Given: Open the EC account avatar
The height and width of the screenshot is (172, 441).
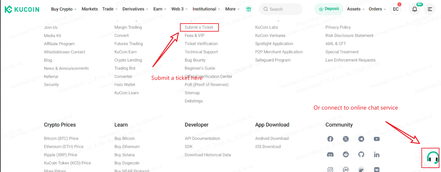Looking at the screenshot, I should click(x=396, y=9).
